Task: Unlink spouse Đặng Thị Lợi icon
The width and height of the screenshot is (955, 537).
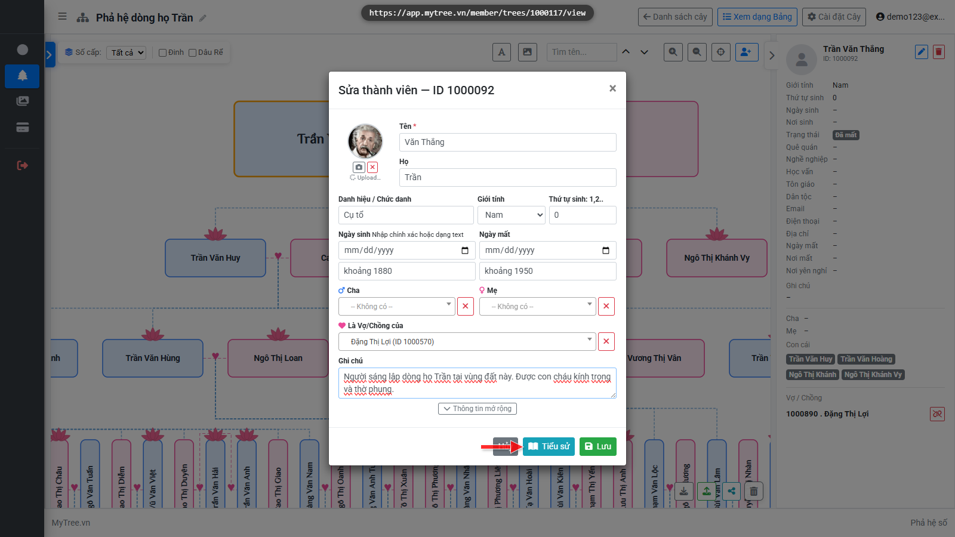Action: point(937,413)
